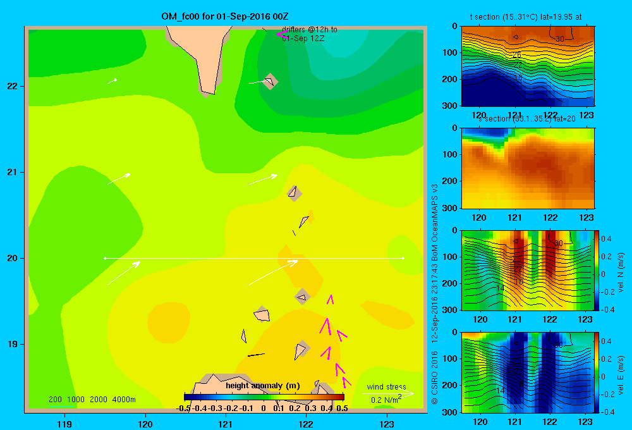Click the "0.4" tick on the vel. N color scale
The image size is (632, 430).
606,239
